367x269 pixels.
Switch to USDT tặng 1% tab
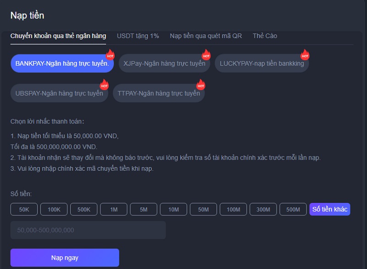(138, 36)
